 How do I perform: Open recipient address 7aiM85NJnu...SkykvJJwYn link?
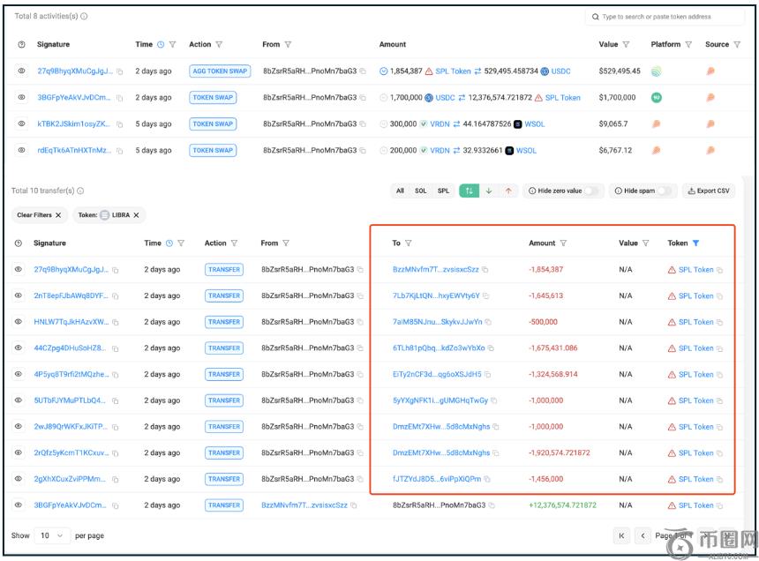coord(437,322)
